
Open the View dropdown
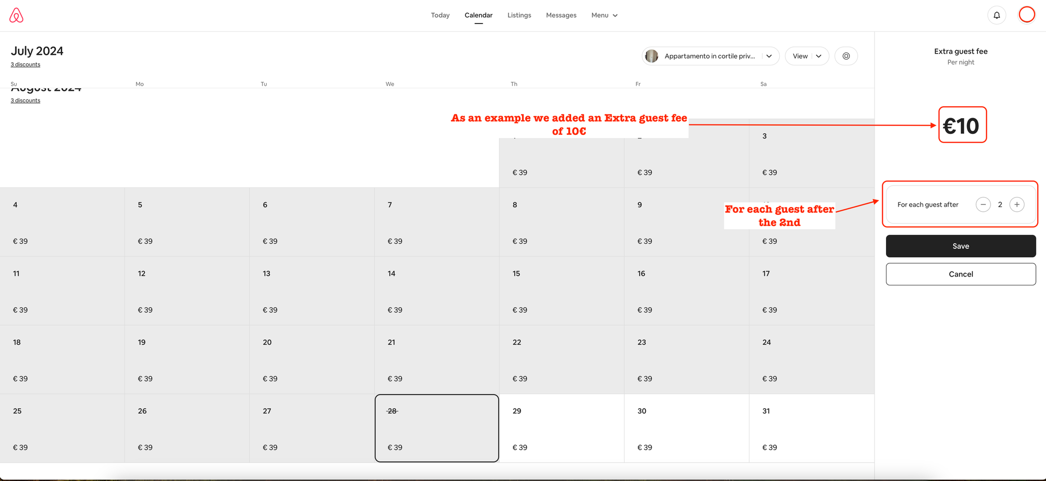(806, 56)
